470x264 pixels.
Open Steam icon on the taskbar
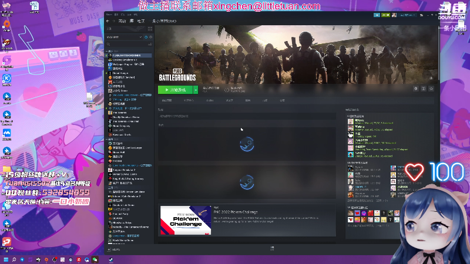(x=111, y=259)
